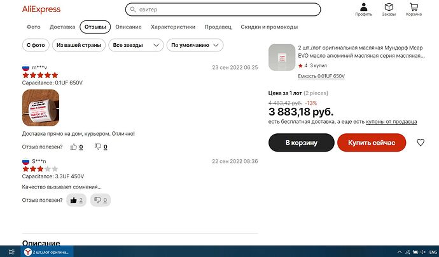Switch ENG input language indicator

(433, 252)
